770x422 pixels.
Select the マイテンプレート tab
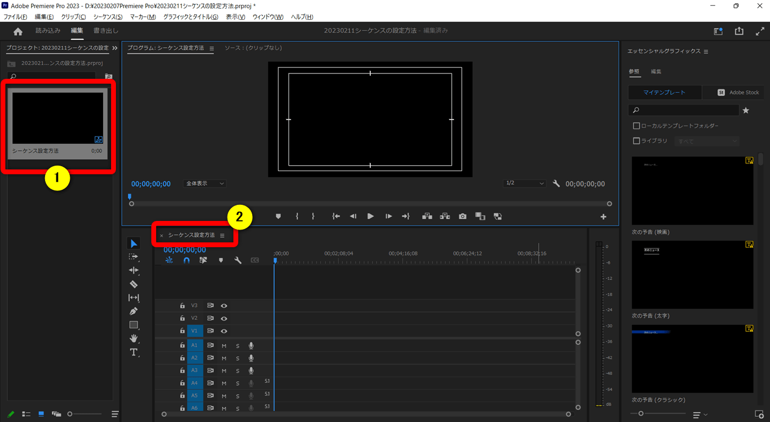664,92
